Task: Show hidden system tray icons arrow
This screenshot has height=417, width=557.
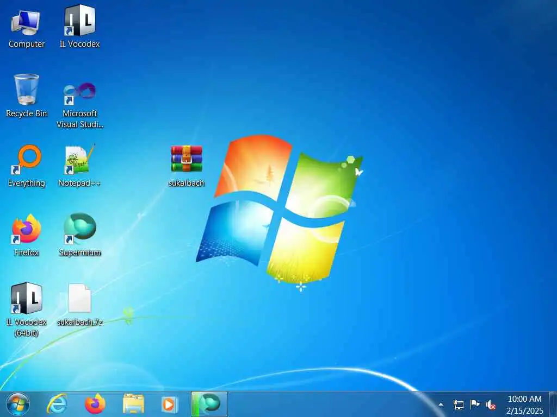Action: 441,405
